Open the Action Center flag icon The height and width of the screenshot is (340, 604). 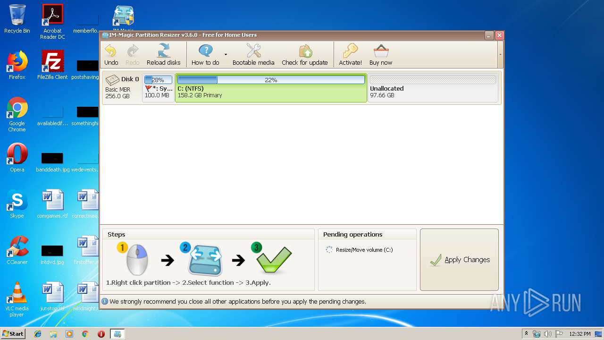(x=559, y=334)
